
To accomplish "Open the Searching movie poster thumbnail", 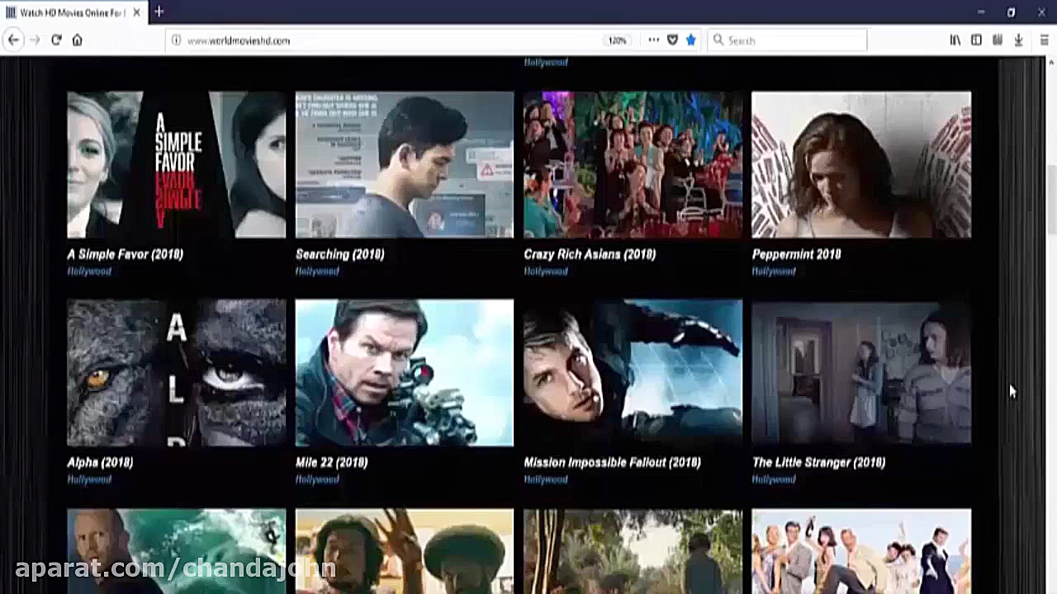I will (x=405, y=165).
